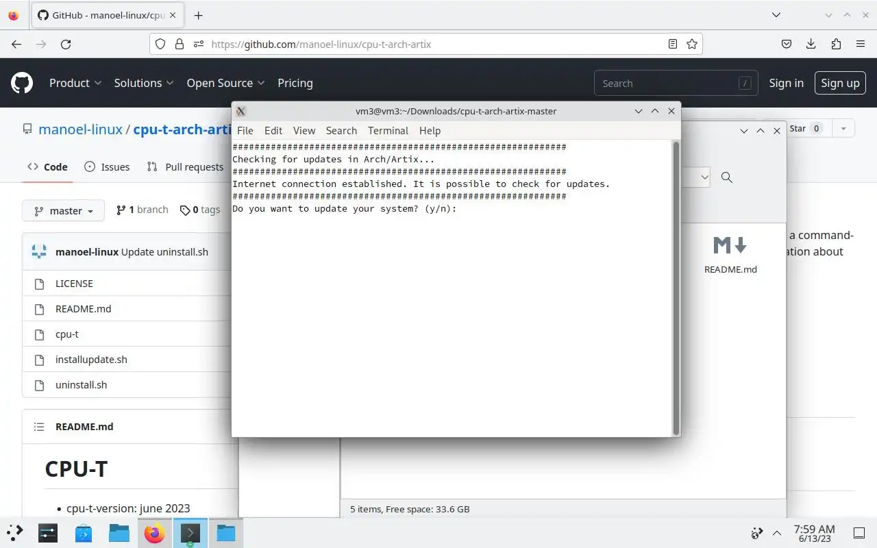Open Firefox downloads panel

811,44
